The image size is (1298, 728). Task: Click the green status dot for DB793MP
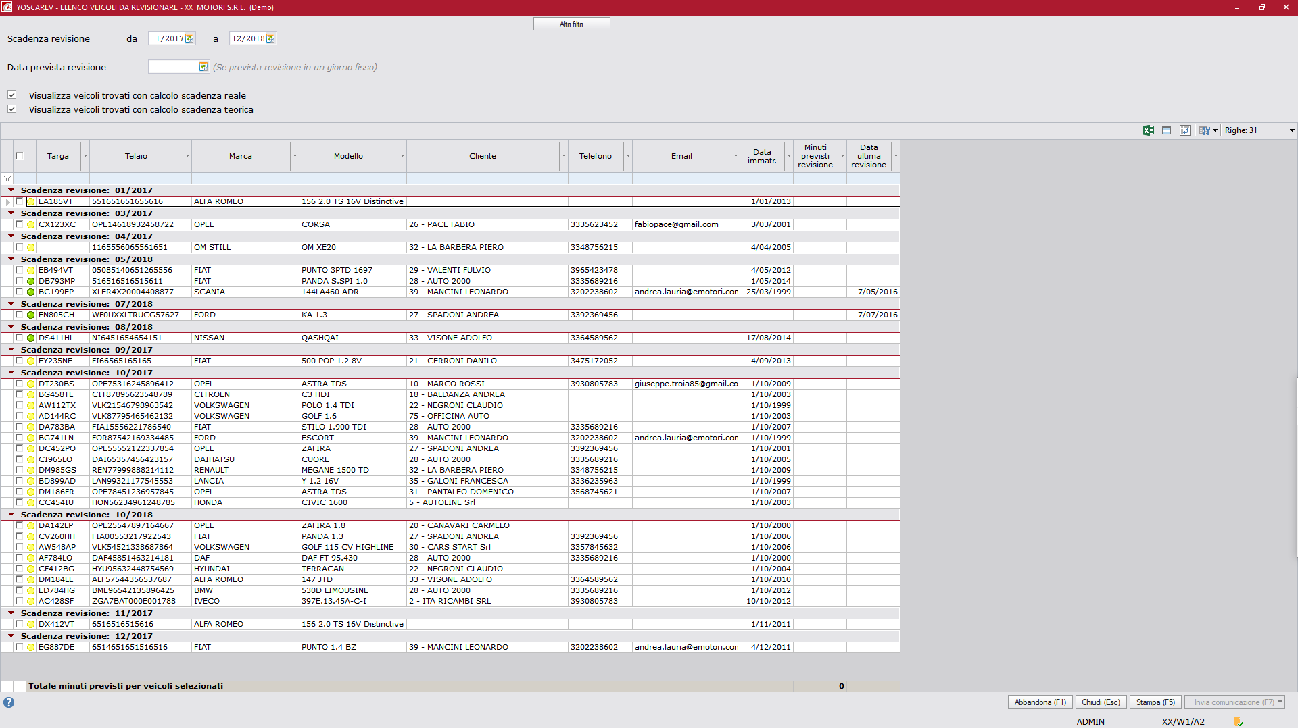point(31,281)
